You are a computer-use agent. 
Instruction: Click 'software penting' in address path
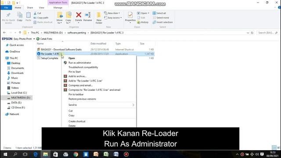pyautogui.click(x=77, y=32)
